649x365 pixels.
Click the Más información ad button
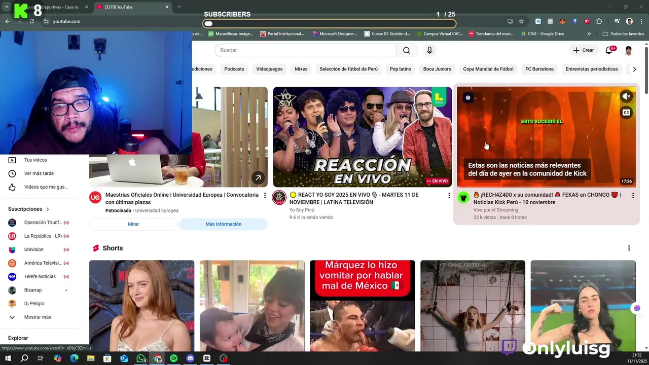223,224
